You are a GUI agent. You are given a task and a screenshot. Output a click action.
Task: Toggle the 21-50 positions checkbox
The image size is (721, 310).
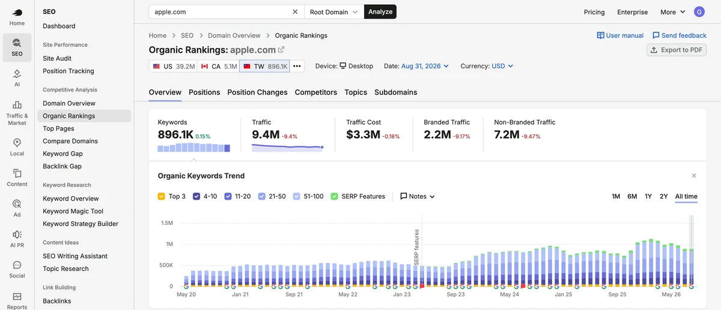[x=262, y=196]
